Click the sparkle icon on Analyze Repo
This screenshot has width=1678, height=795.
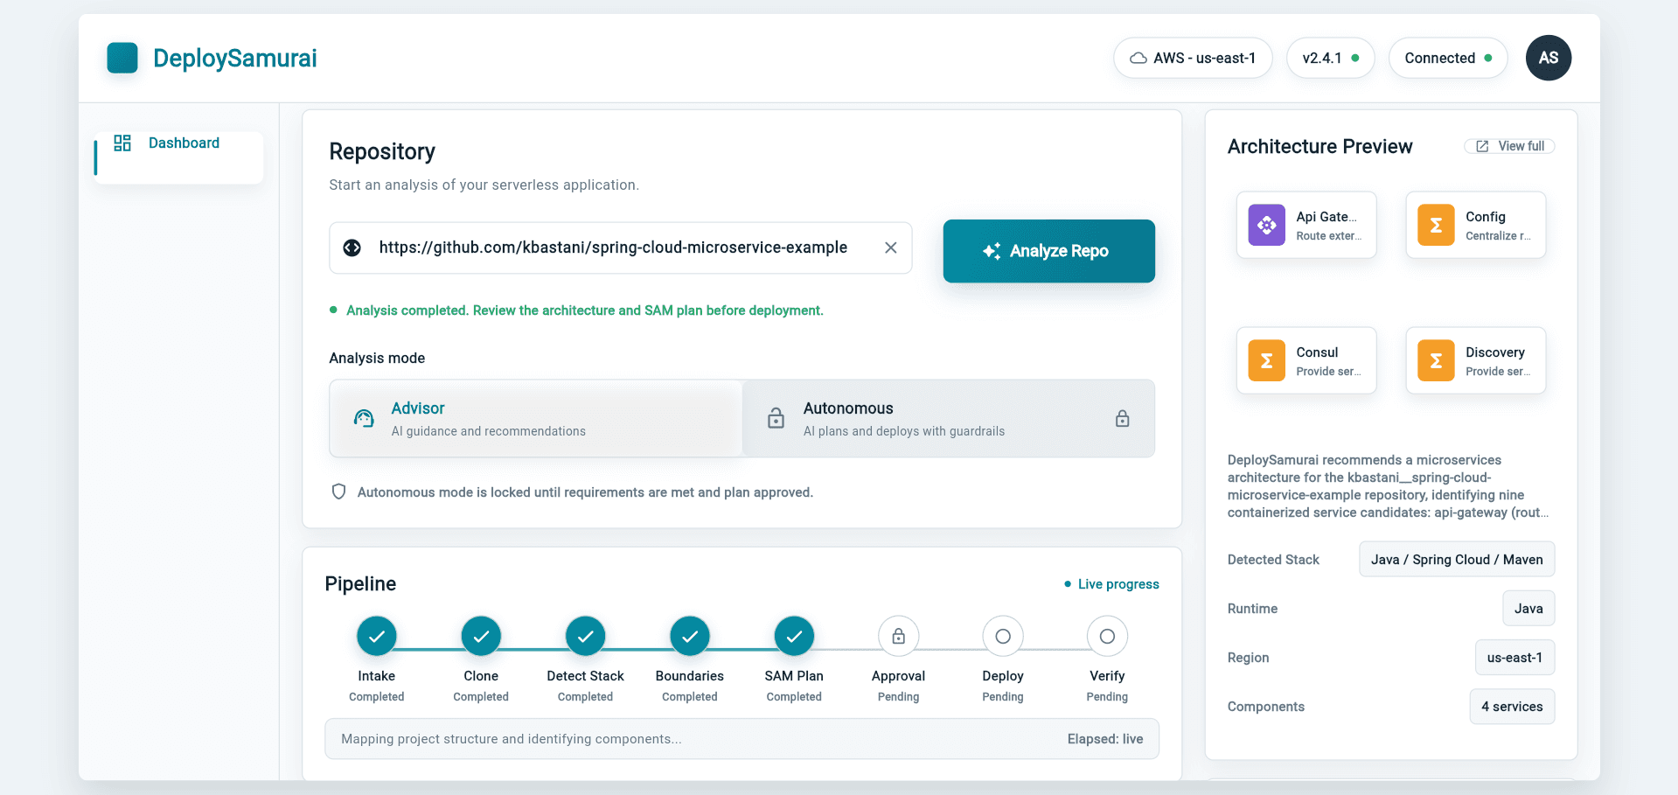(x=991, y=251)
